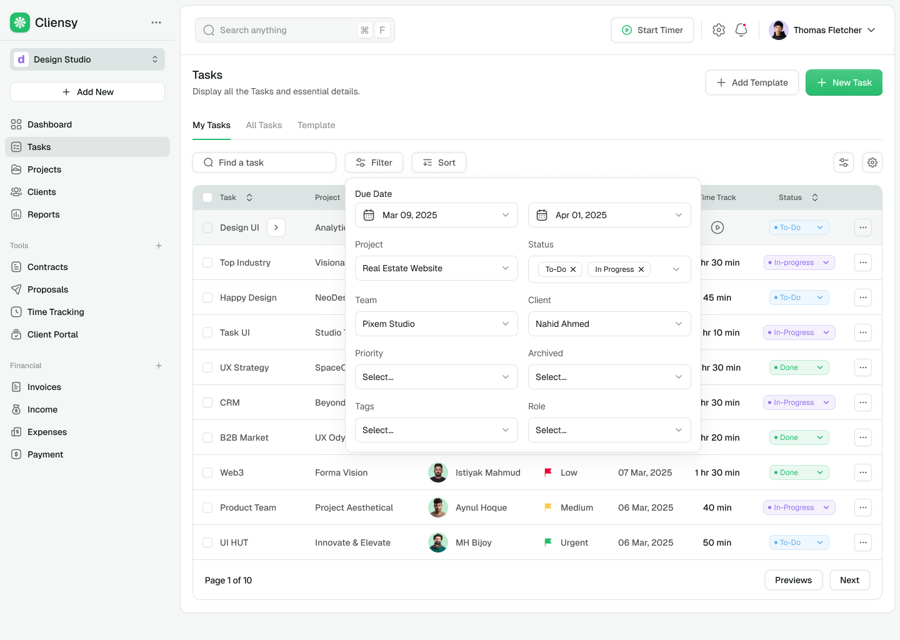
Task: Click inside the Find a task field
Action: [x=264, y=162]
